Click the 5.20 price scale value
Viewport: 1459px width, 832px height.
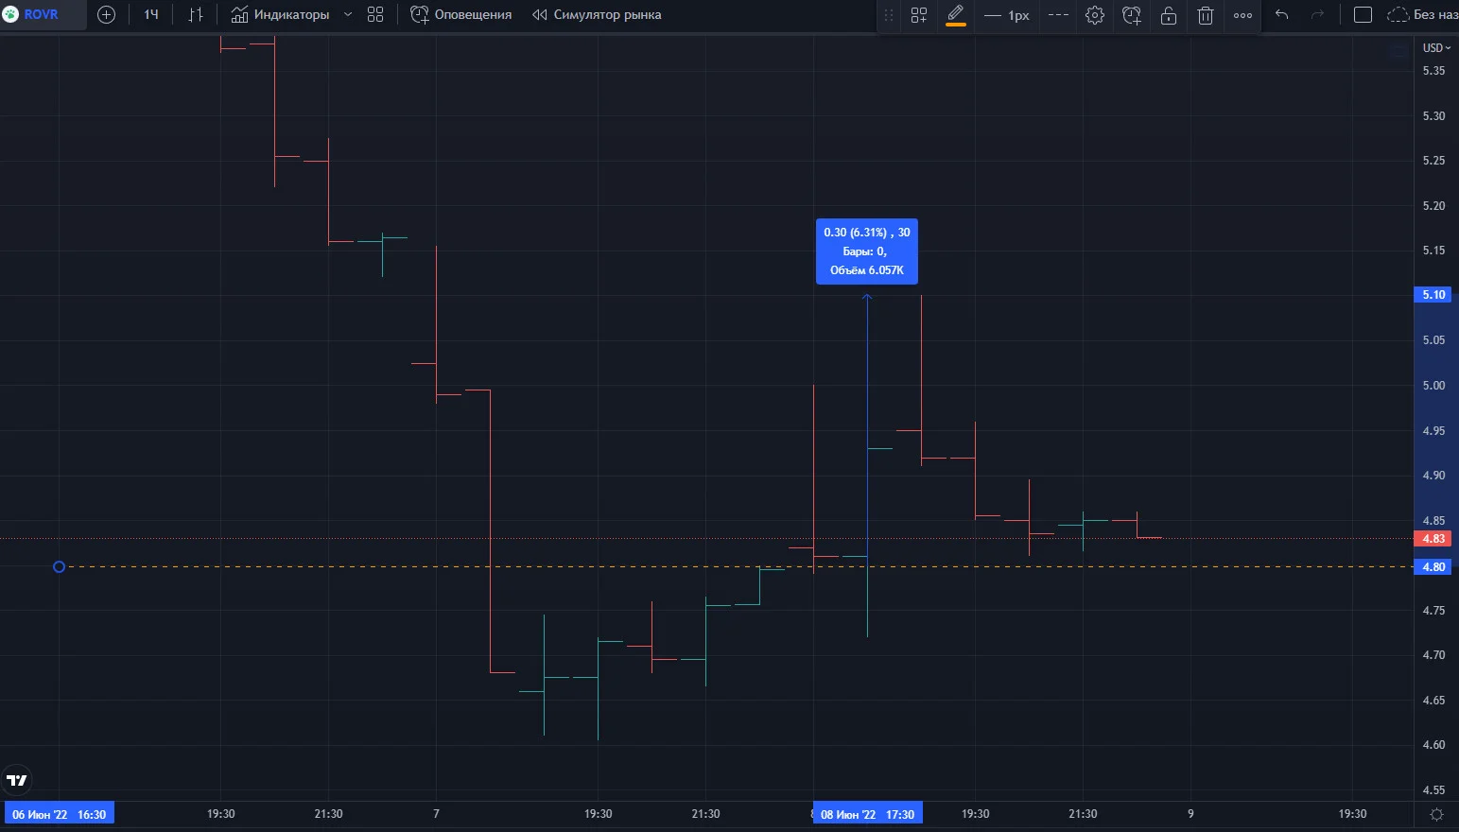click(x=1433, y=206)
